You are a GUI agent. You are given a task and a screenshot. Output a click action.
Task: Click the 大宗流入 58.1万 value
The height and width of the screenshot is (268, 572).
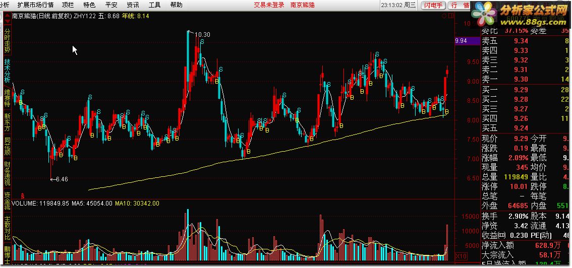(x=550, y=255)
